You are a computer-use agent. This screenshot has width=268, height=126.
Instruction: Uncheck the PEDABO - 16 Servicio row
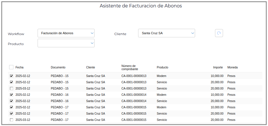pos(11,101)
